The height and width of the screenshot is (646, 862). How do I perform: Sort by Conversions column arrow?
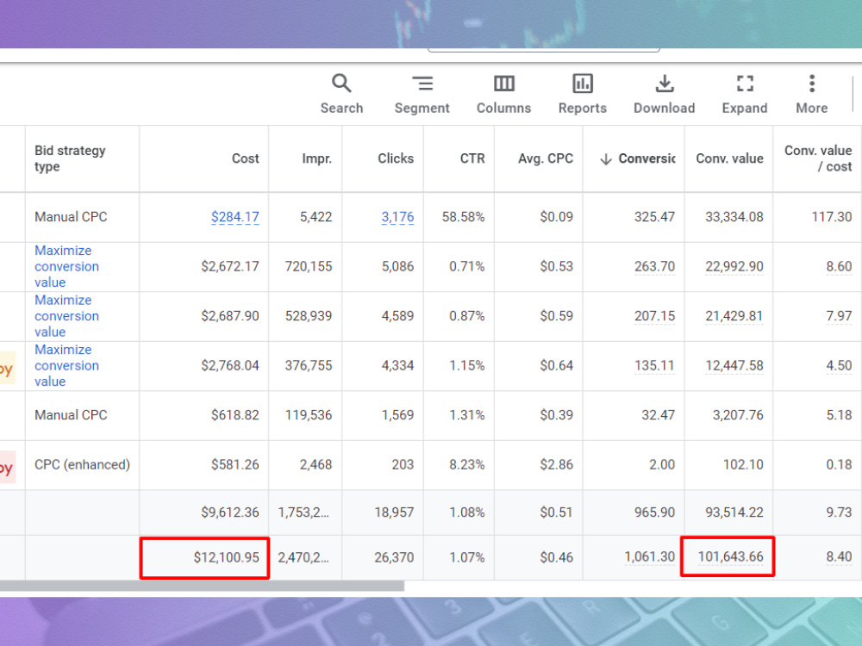coord(606,159)
